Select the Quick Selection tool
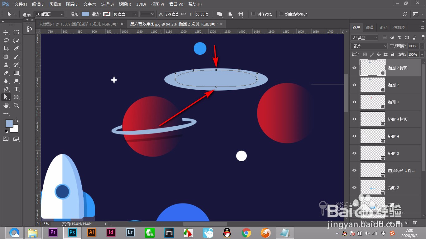Image resolution: width=426 pixels, height=239 pixels. click(x=16, y=40)
